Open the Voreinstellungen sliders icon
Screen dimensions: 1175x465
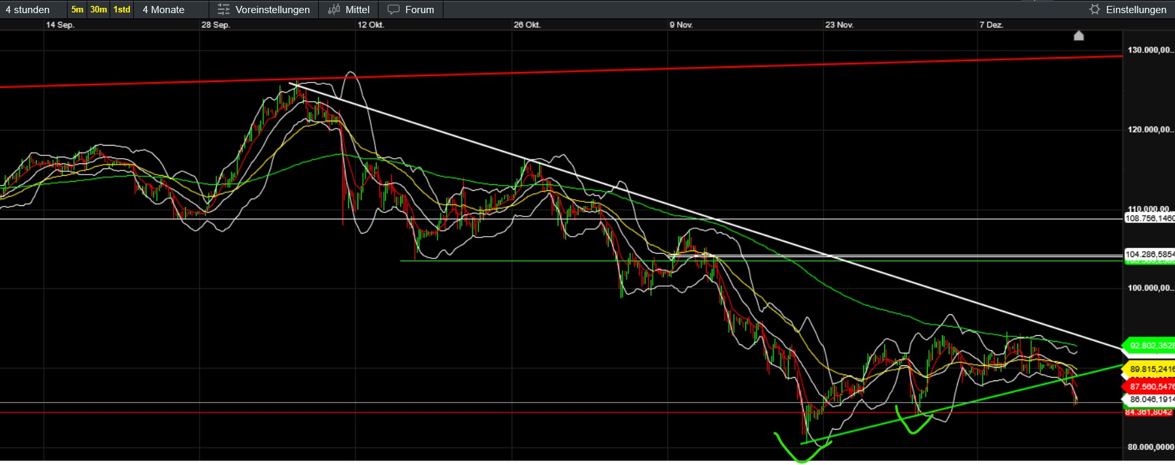[x=224, y=10]
